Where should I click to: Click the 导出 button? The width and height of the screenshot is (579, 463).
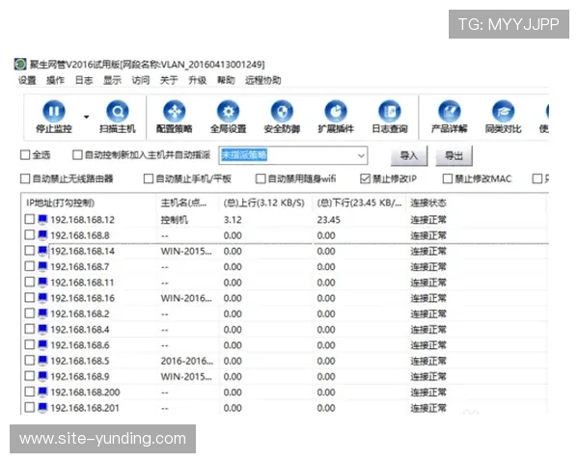pos(454,156)
